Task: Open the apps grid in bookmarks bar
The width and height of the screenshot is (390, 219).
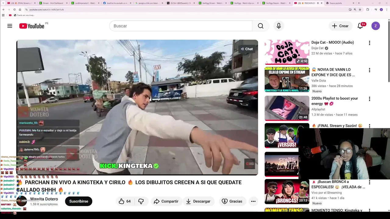Action: click(x=3, y=15)
